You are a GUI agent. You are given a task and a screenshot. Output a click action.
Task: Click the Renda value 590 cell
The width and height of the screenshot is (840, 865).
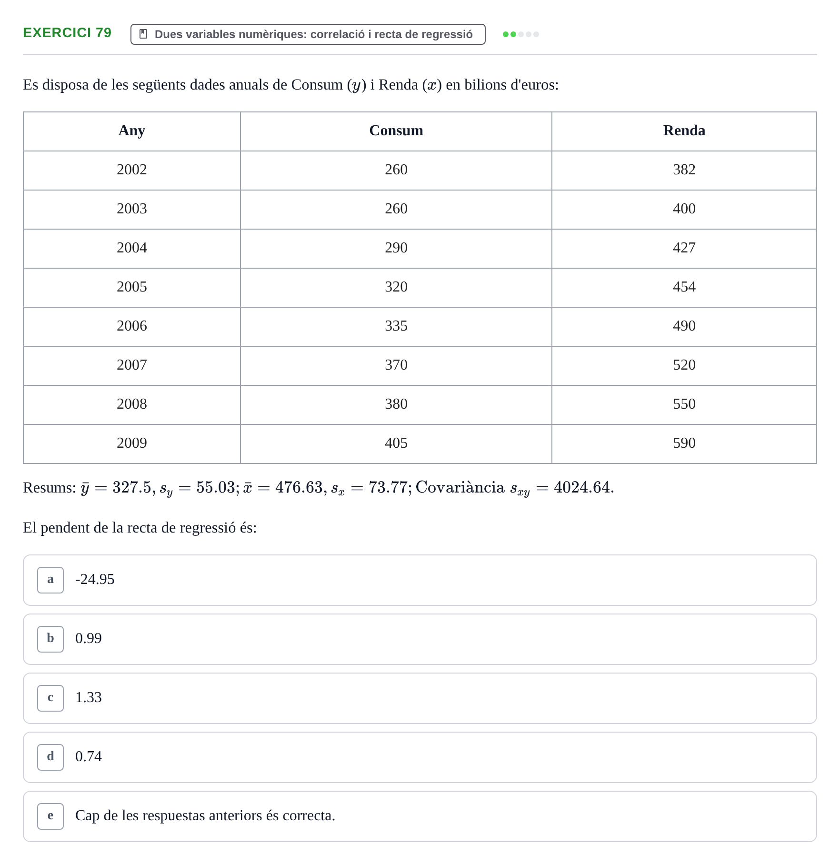click(x=684, y=443)
